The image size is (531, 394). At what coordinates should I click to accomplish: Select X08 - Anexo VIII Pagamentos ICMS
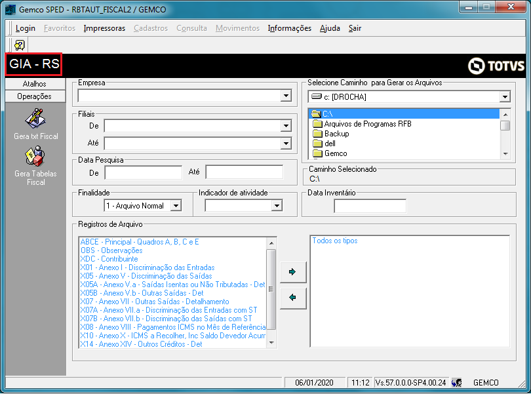pos(172,327)
